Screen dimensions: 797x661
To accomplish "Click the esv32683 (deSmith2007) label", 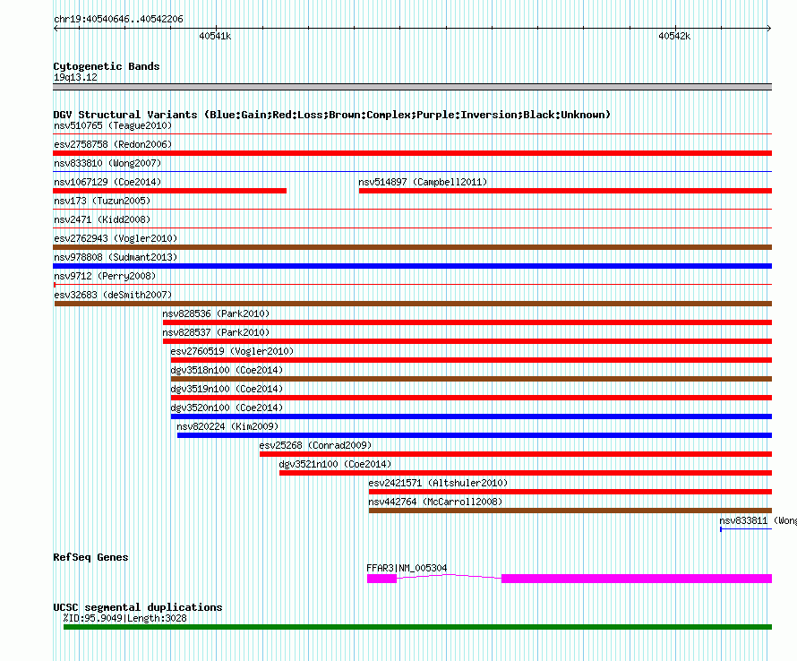I will tap(113, 295).
